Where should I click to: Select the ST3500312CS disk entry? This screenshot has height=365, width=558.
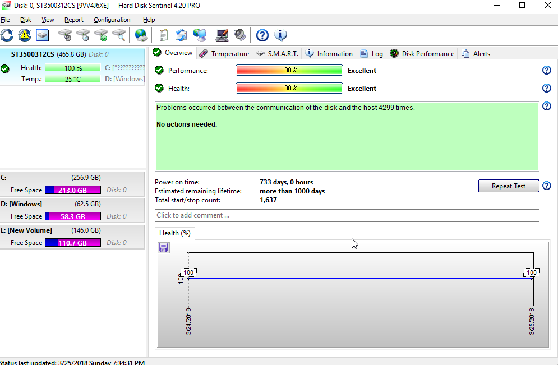click(x=72, y=67)
